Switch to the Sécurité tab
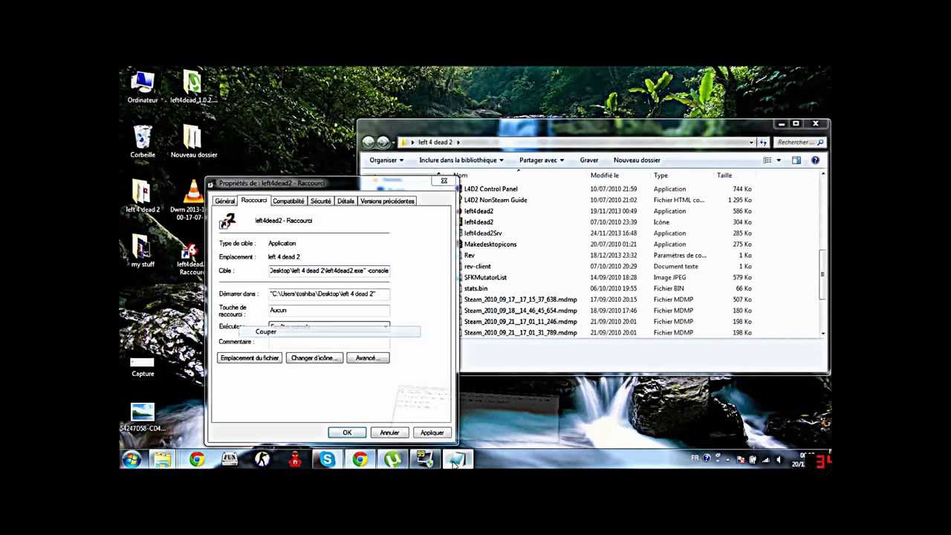 tap(321, 201)
